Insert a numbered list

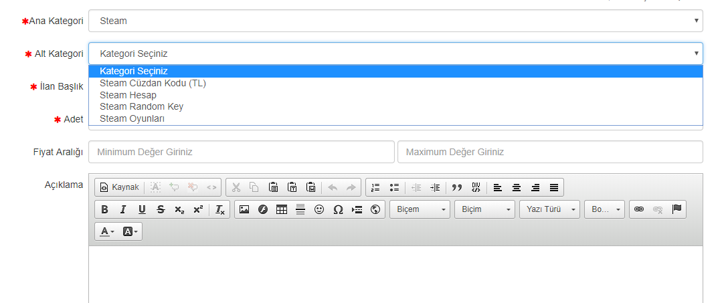pos(376,187)
